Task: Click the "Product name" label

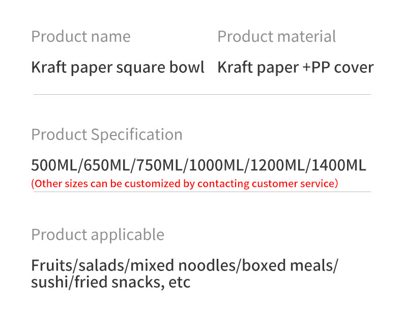Action: [80, 37]
